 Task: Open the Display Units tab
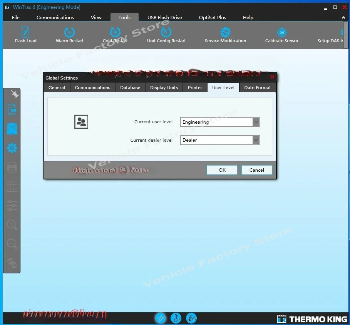164,88
